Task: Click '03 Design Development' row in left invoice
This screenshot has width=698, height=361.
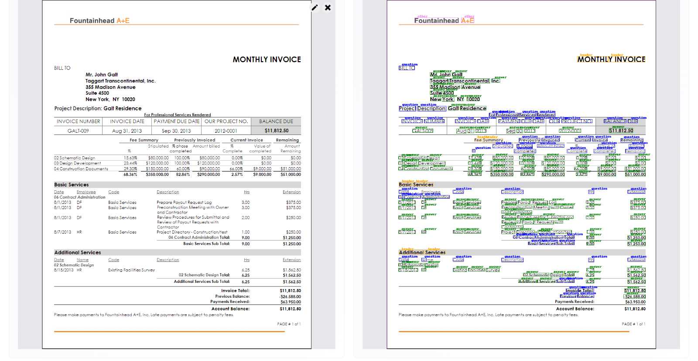Action: click(178, 163)
